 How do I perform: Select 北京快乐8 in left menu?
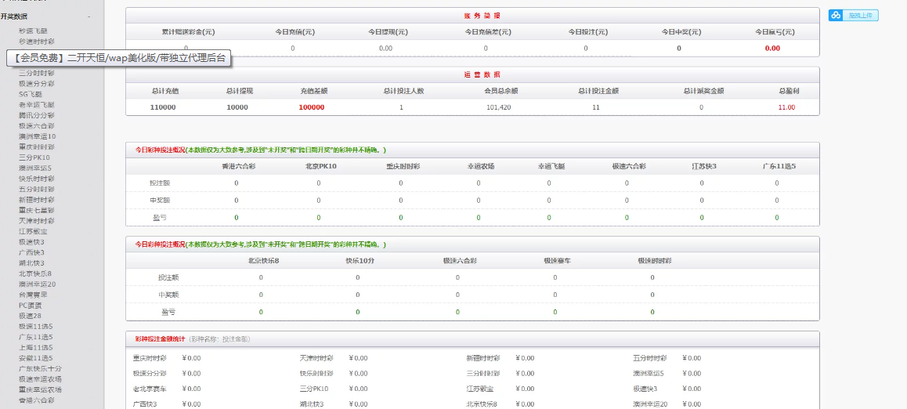coord(34,273)
